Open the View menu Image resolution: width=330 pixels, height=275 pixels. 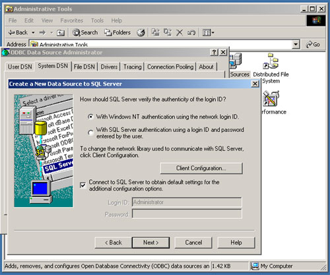tap(47, 20)
